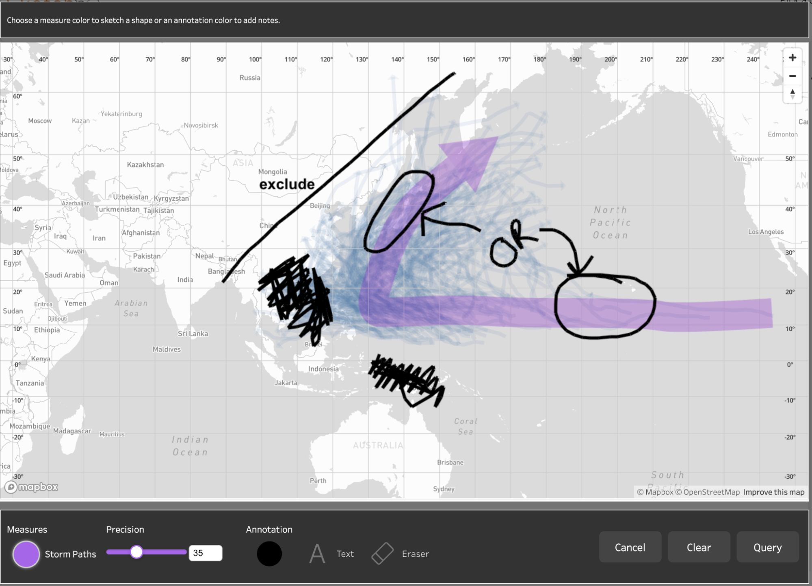Click the Maldives map label
This screenshot has height=586, width=812.
(167, 349)
